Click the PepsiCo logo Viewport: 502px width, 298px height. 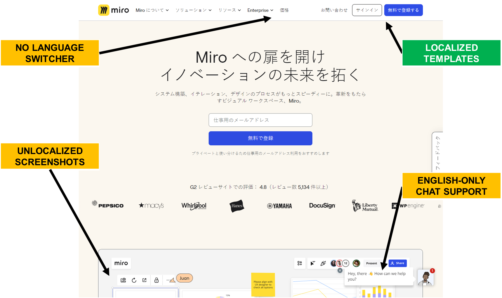(108, 205)
